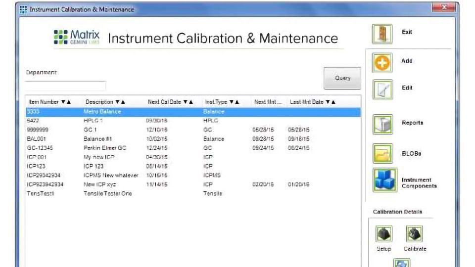
Task: Sort by Next Cal Date column header
Action: click(164, 102)
